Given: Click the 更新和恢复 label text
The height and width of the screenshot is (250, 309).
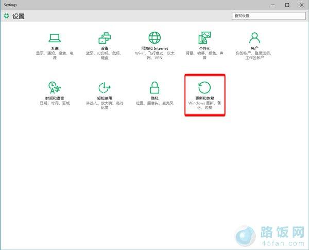Looking at the screenshot, I should tap(204, 98).
